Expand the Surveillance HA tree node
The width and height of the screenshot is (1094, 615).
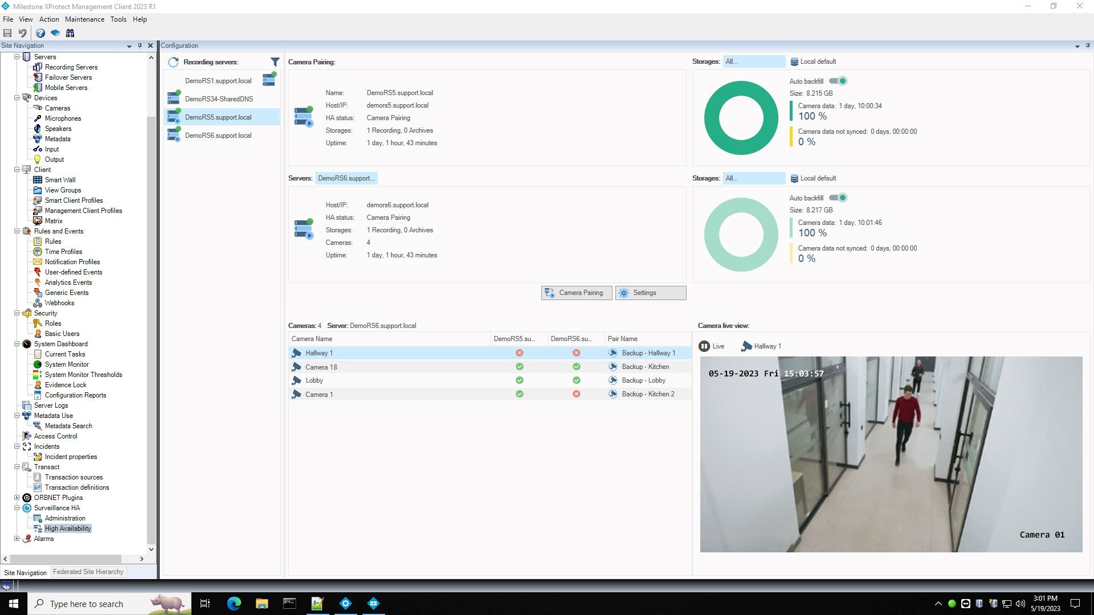[17, 507]
